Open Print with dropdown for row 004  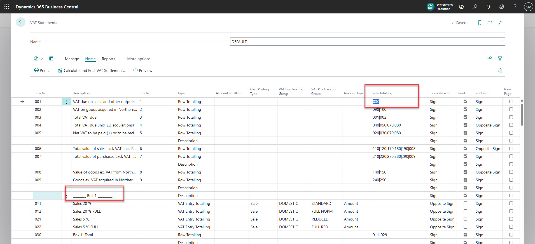pyautogui.click(x=488, y=125)
